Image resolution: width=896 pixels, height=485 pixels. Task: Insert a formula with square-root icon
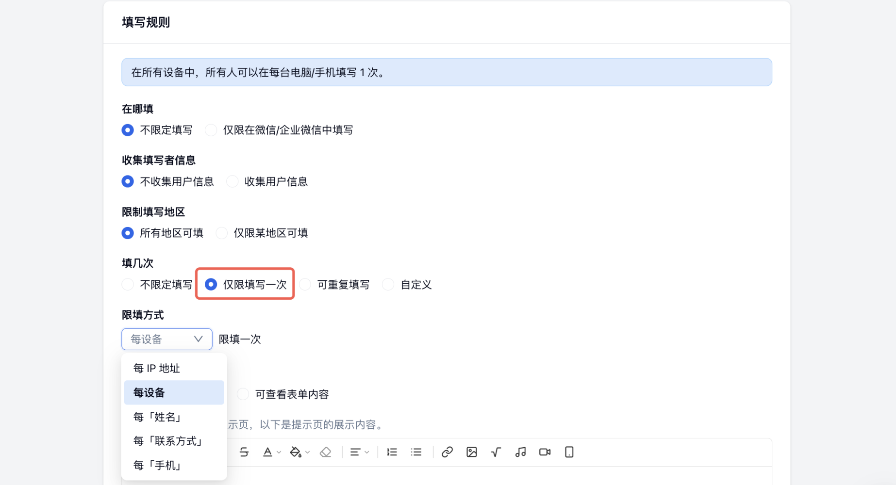[x=496, y=452]
